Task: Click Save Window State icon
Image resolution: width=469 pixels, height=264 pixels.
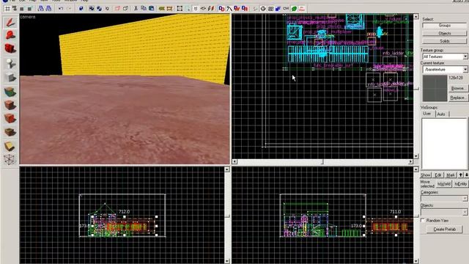Action: (x=48, y=9)
